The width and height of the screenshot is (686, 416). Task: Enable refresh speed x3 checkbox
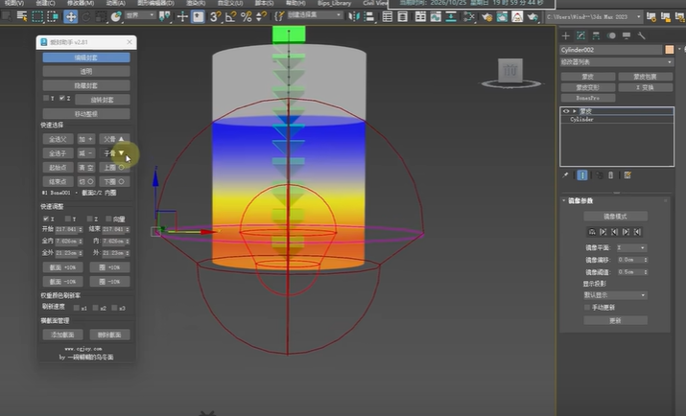(x=114, y=308)
